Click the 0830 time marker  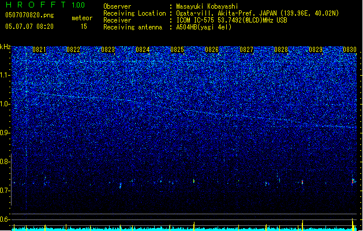[350, 50]
